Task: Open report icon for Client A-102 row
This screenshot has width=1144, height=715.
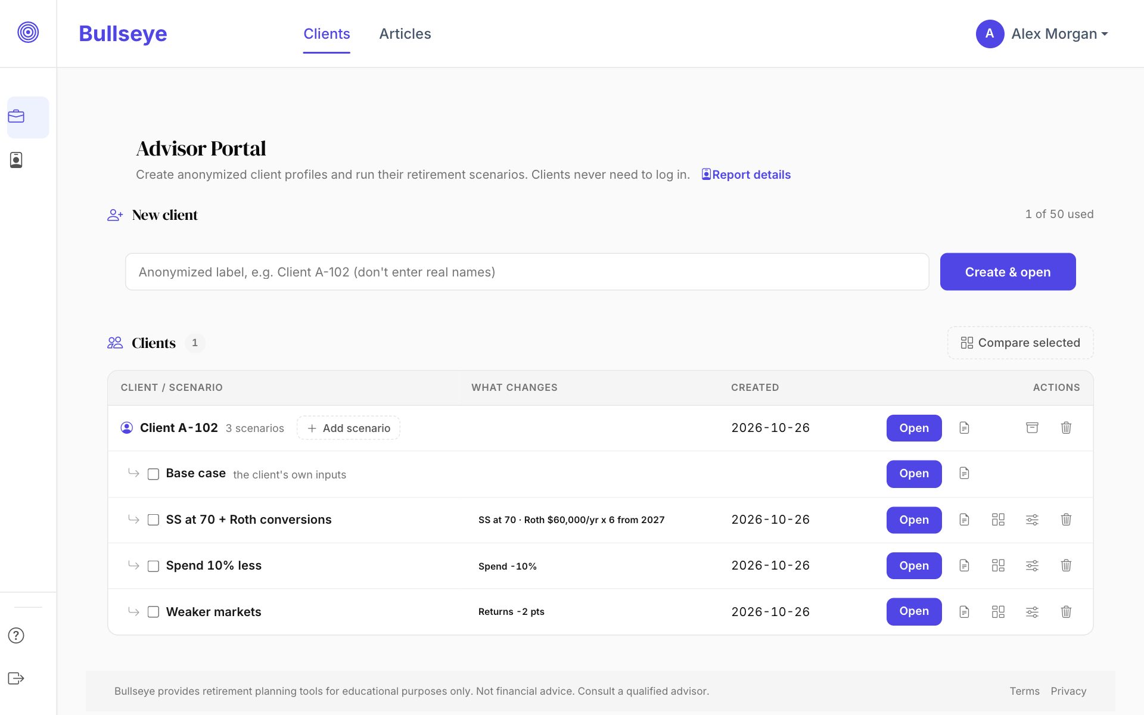Action: [964, 428]
